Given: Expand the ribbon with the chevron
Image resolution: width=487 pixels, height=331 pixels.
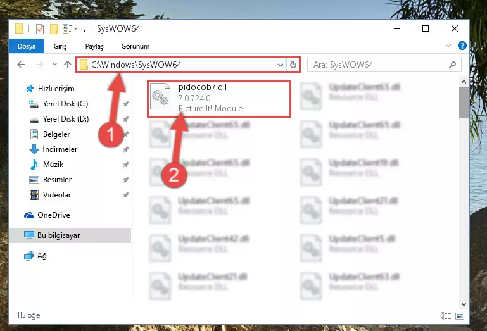Looking at the screenshot, I should pyautogui.click(x=448, y=46).
